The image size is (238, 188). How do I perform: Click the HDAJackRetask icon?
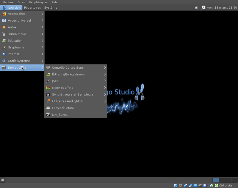(x=48, y=108)
